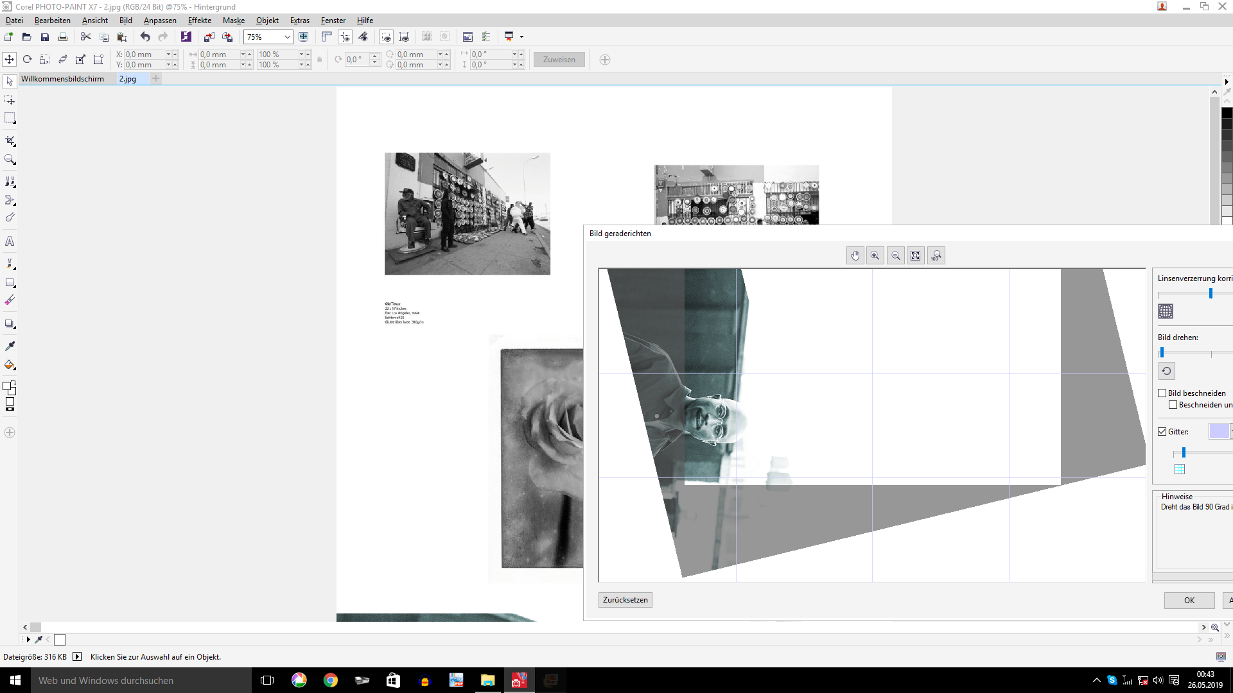Open the X position dropdown arrow
The image size is (1233, 693).
pos(168,55)
